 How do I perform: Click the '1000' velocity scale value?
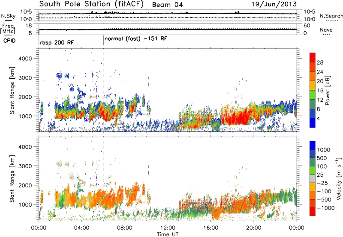[324, 150]
